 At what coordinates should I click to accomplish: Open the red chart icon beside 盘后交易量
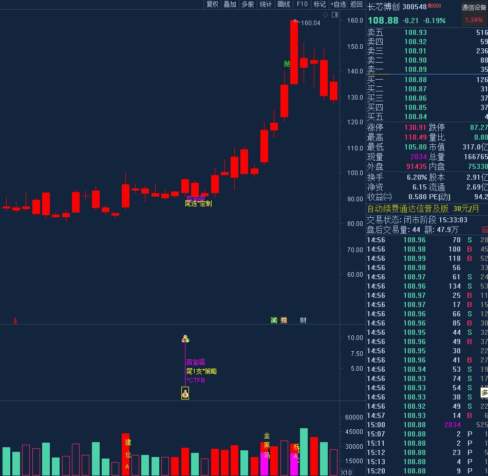pos(484,230)
